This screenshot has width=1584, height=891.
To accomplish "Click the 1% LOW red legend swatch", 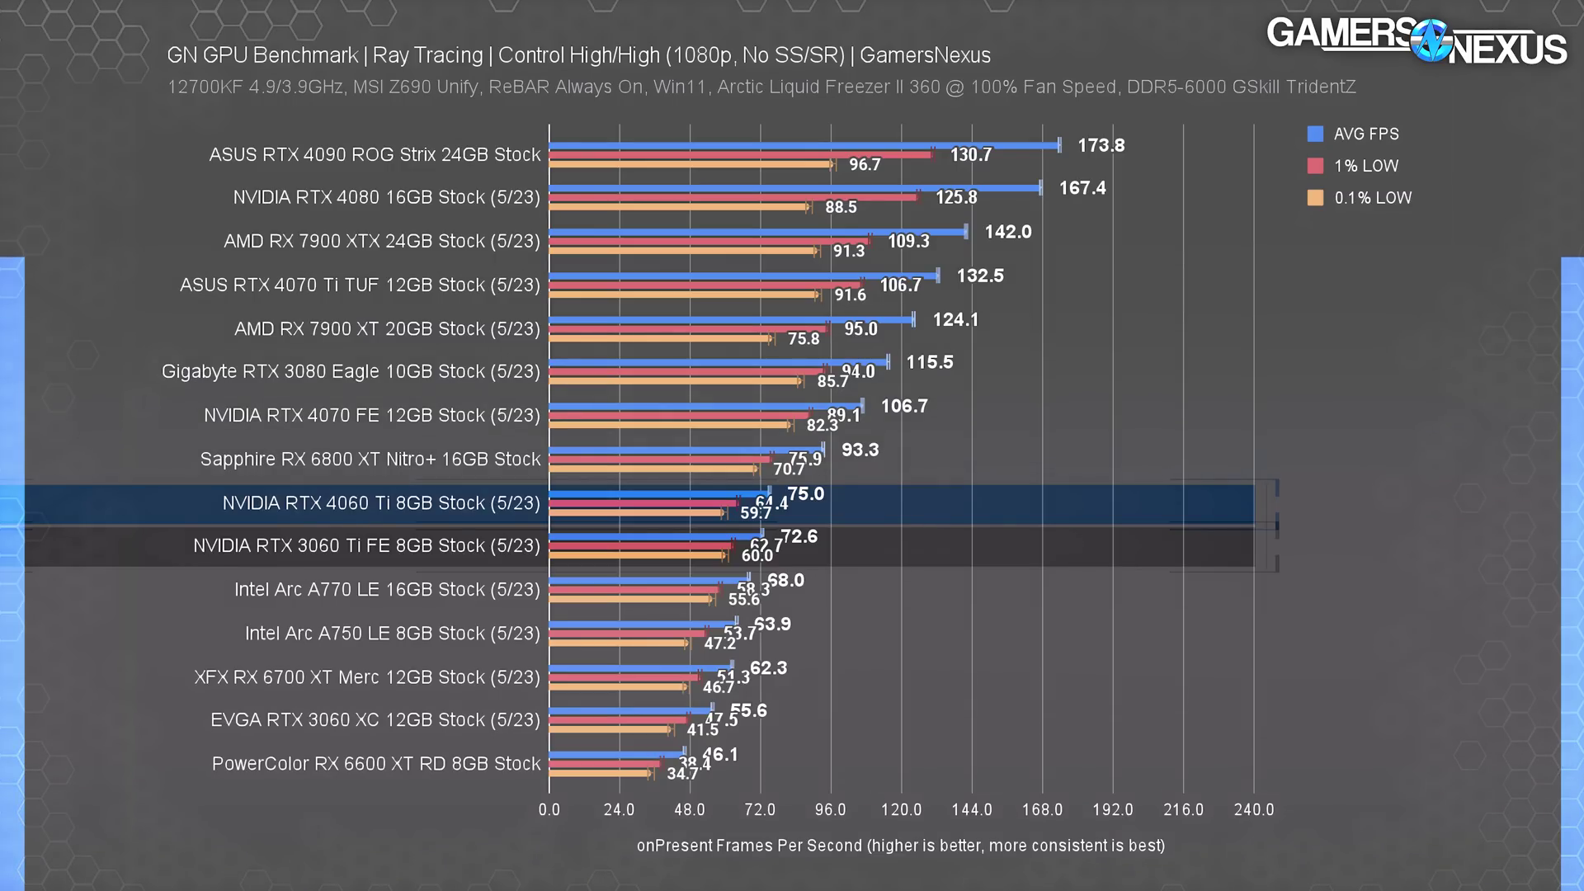I will click(x=1315, y=166).
